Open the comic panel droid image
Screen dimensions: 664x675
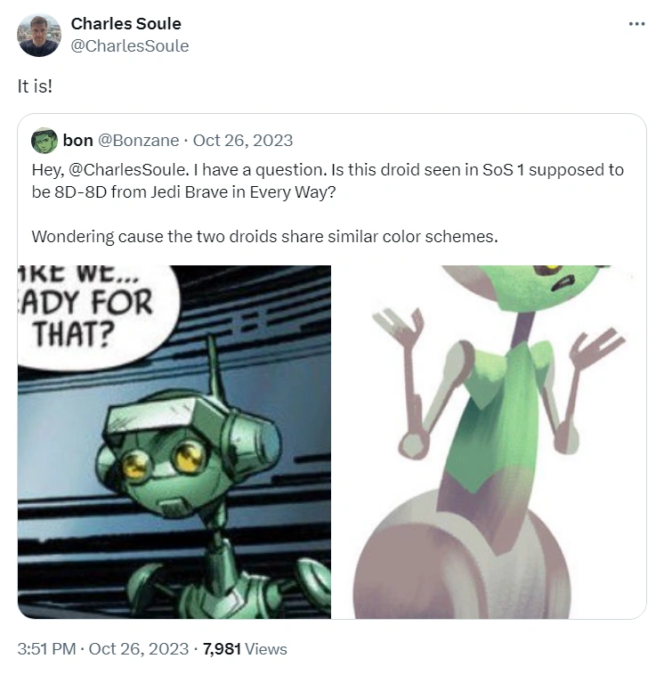(174, 442)
